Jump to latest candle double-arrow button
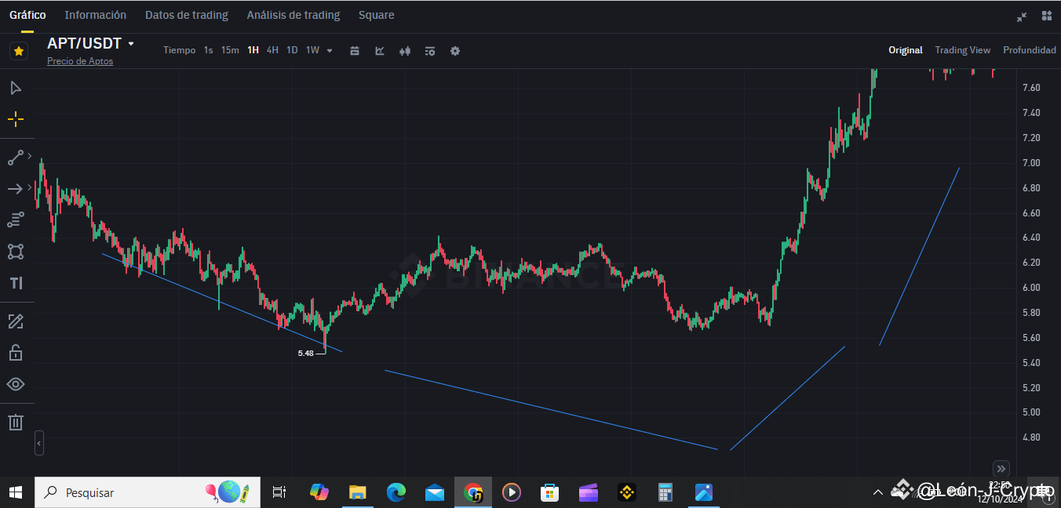The image size is (1061, 508). point(1001,468)
